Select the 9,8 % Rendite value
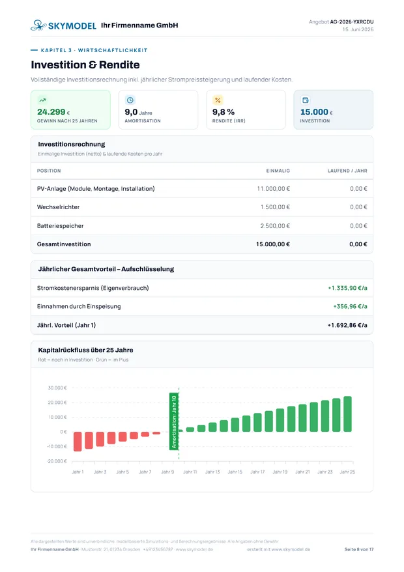404x572 pixels. [x=224, y=112]
